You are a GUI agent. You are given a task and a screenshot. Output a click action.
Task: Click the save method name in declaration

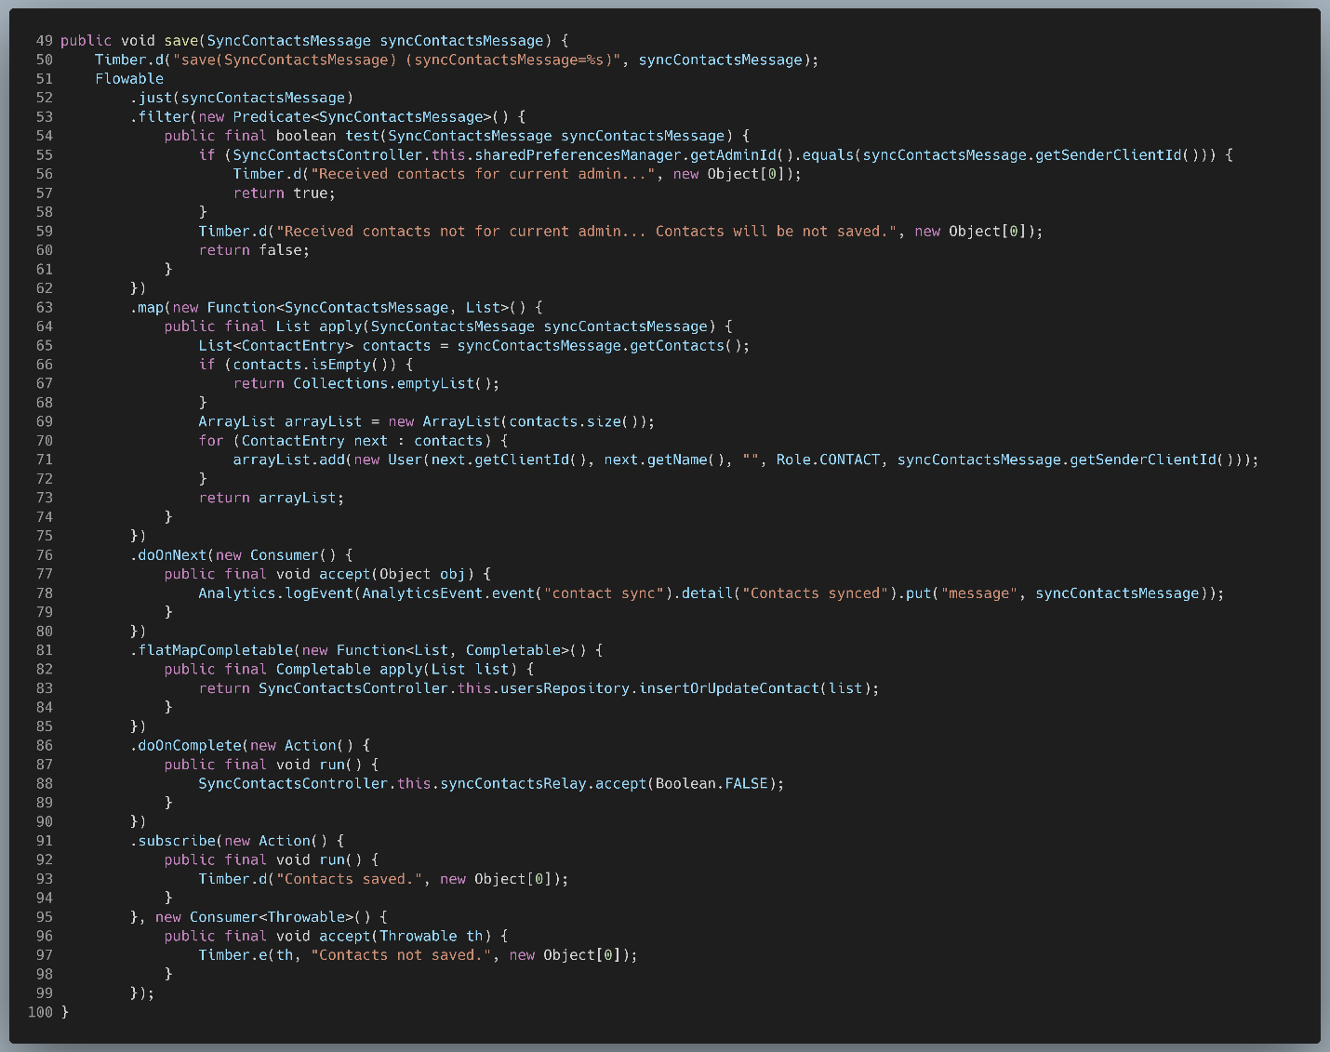click(181, 41)
